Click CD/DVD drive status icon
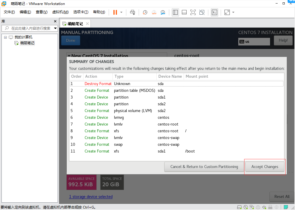This screenshot has height=210, width=295. [246, 207]
